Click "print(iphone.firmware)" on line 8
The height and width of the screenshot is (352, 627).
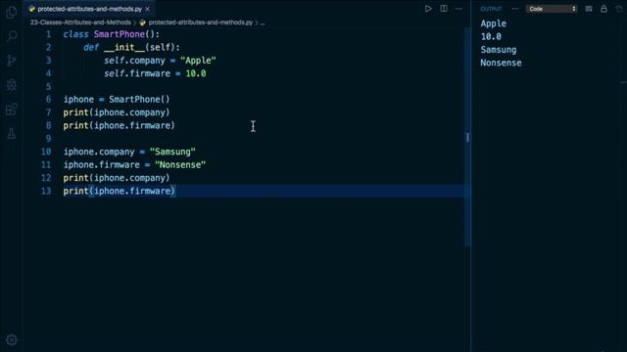120,126
